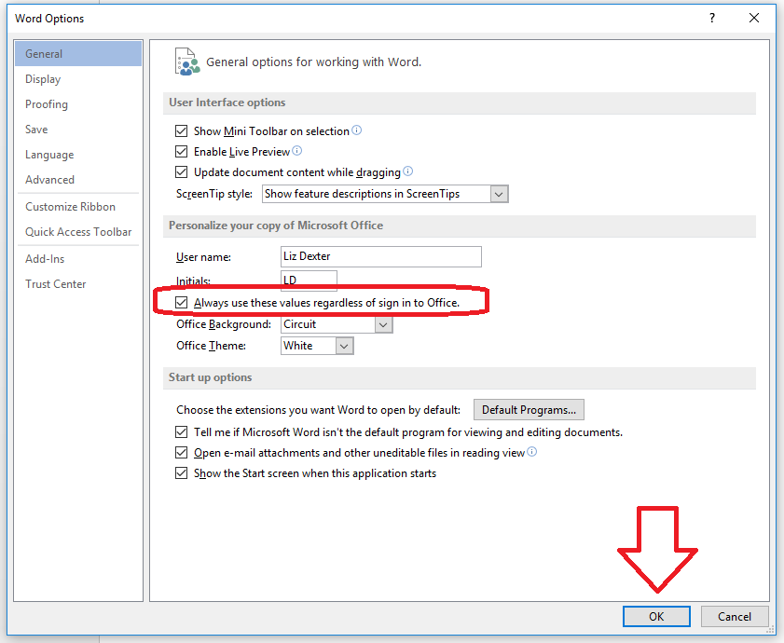
Task: Open the ScreenTip style dropdown
Action: 499,194
